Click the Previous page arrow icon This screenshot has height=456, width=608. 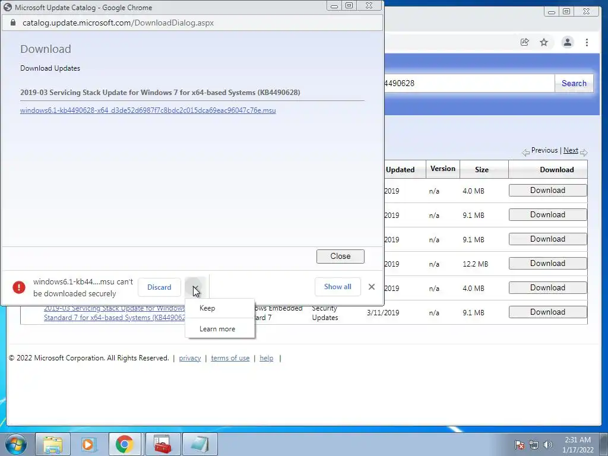pyautogui.click(x=525, y=153)
